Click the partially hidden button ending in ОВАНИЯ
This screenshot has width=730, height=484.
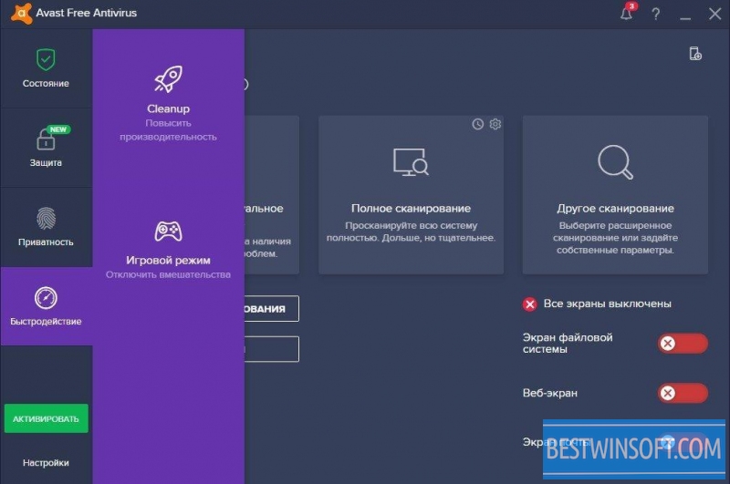pos(272,309)
